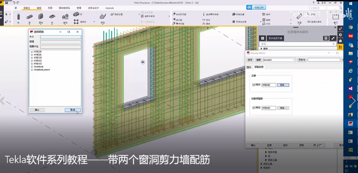This screenshot has width=358, height=173.
Task: Click the collapse arrows icon in components panel
Action: tap(333, 38)
